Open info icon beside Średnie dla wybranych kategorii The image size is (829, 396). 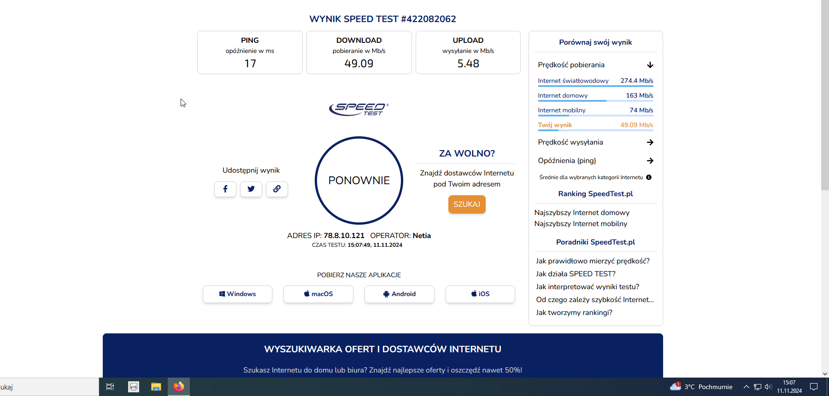coord(649,177)
